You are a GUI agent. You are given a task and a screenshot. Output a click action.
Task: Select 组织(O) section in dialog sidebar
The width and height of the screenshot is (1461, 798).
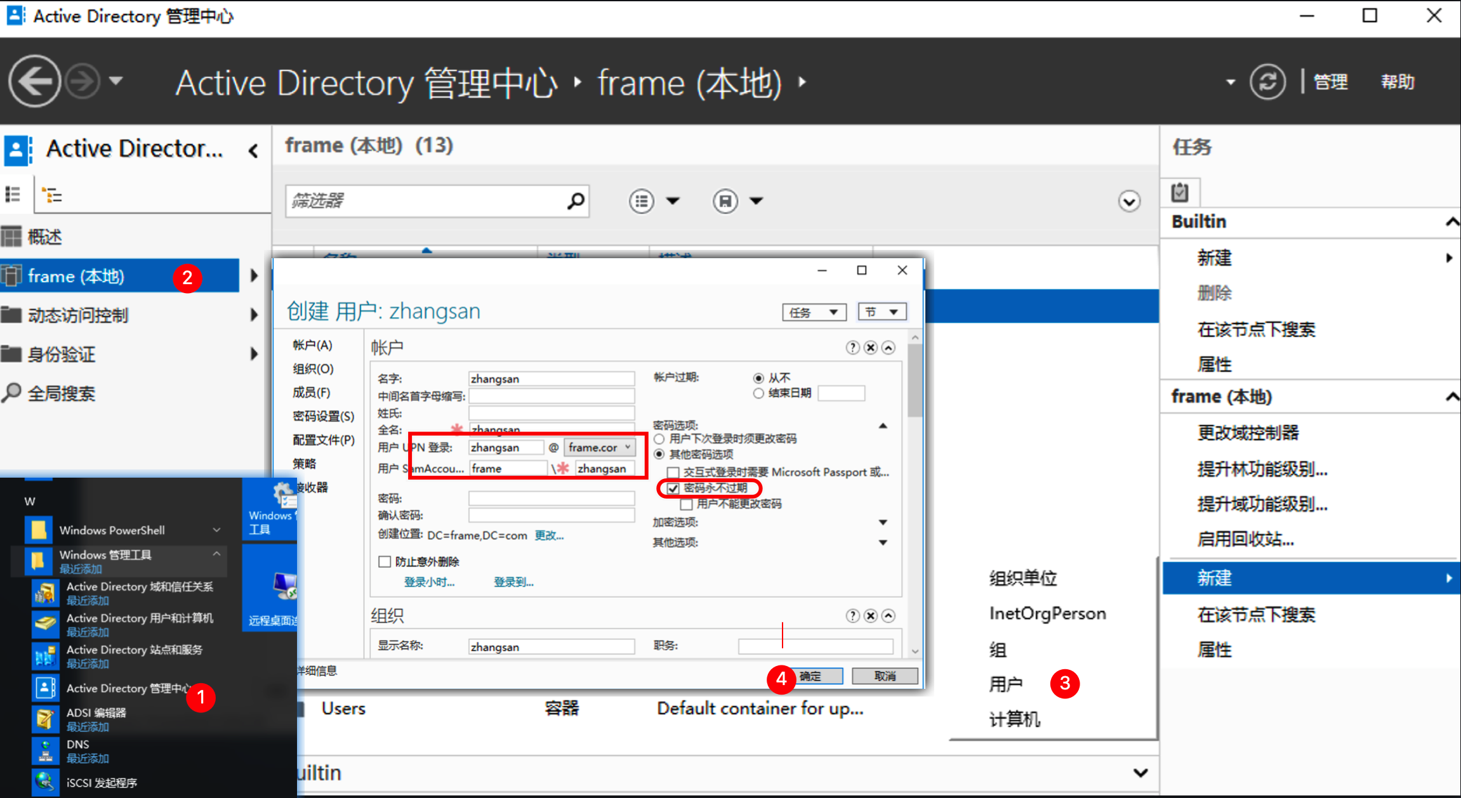[313, 369]
